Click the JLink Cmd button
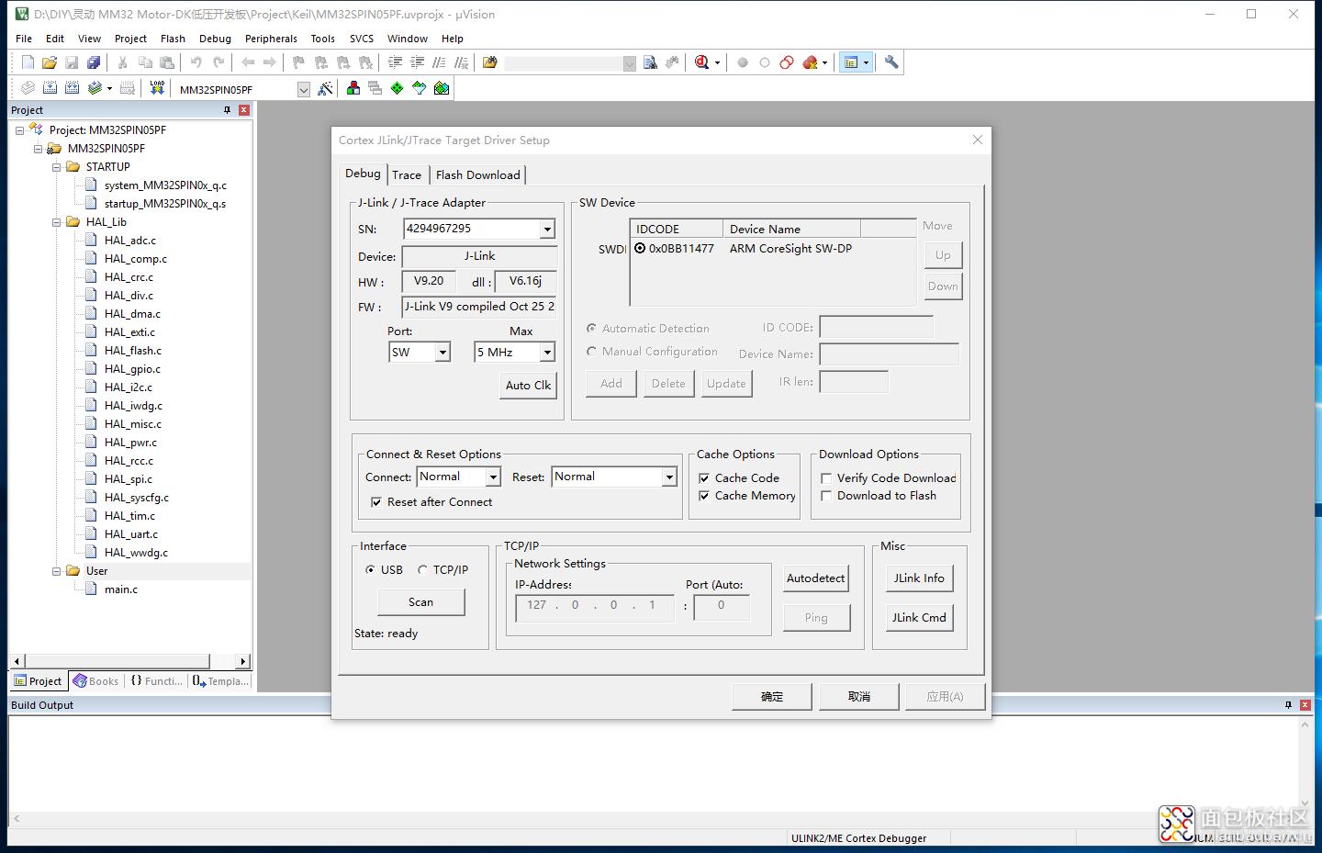Viewport: 1322px width, 853px height. tap(920, 618)
